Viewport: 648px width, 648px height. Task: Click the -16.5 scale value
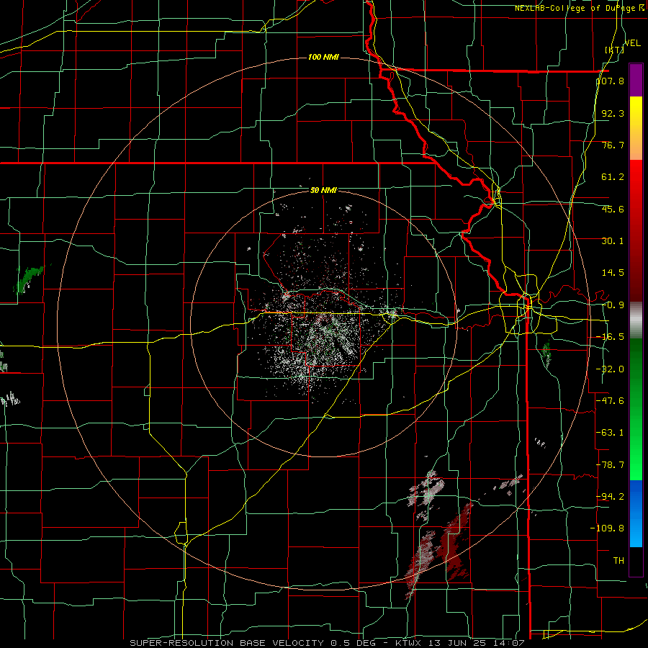[610, 337]
